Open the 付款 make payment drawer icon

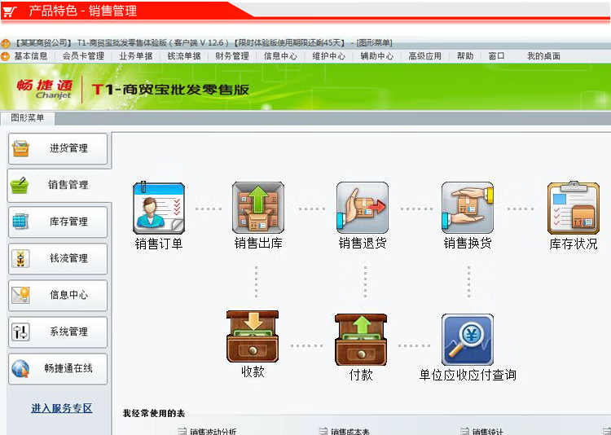[x=361, y=340]
